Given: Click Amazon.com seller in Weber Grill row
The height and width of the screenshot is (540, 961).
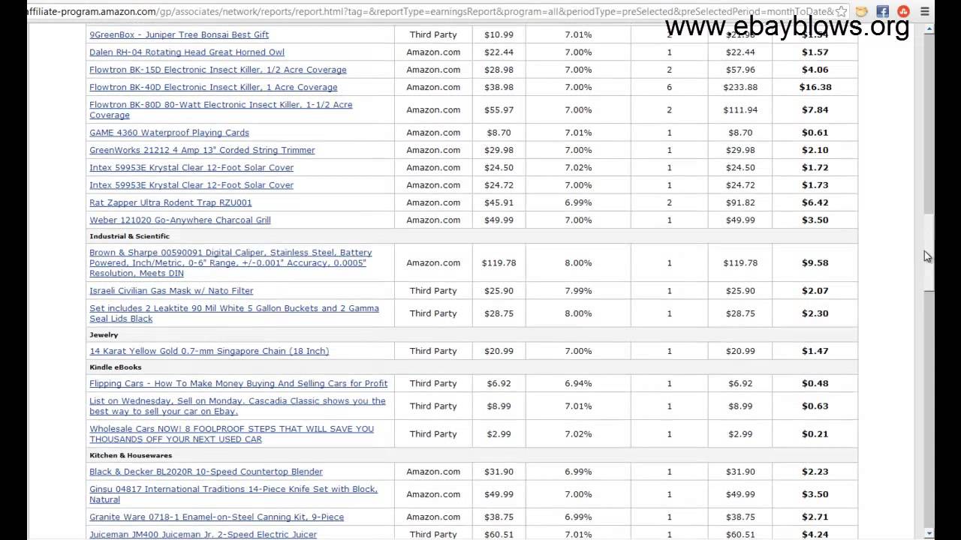Looking at the screenshot, I should [x=433, y=220].
